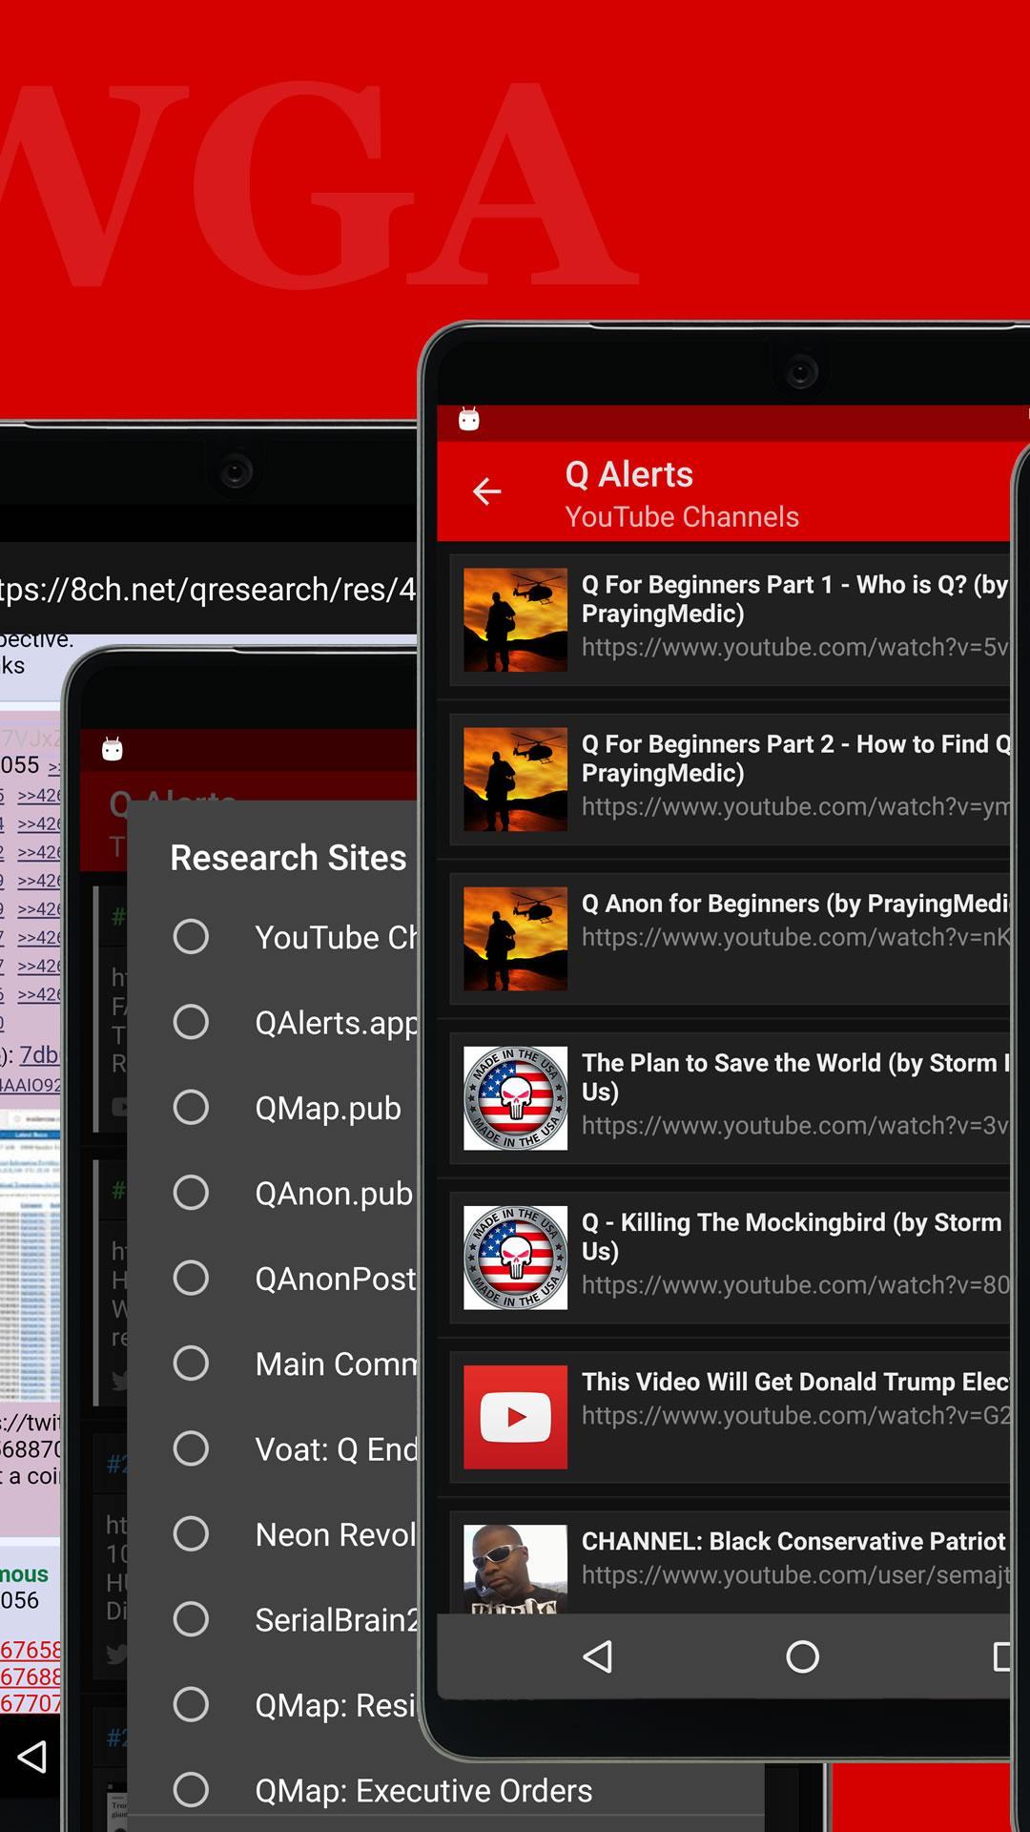The width and height of the screenshot is (1030, 1832).
Task: Select the QMap.pub radio option
Action: click(191, 1108)
